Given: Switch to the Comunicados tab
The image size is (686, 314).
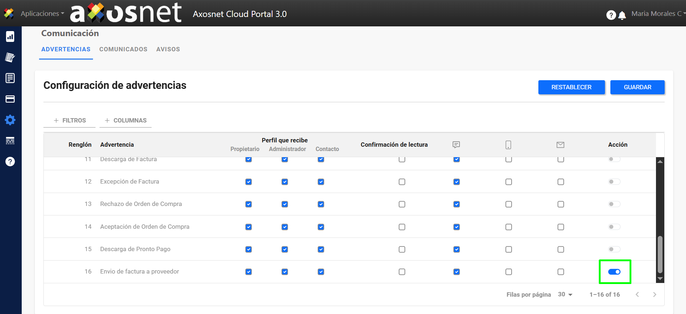Looking at the screenshot, I should (123, 49).
